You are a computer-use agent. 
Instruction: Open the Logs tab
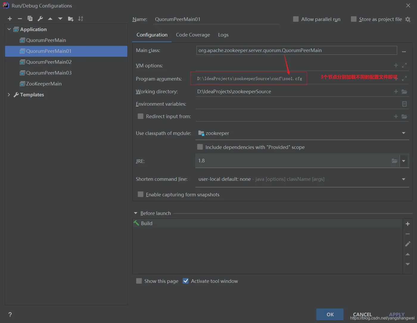(223, 35)
